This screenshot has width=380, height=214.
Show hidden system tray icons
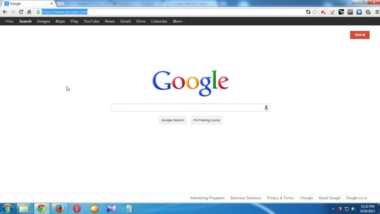[333, 209]
